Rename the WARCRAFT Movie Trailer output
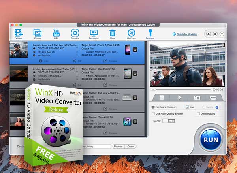This screenshot has width=237, height=173. pyautogui.click(x=110, y=109)
